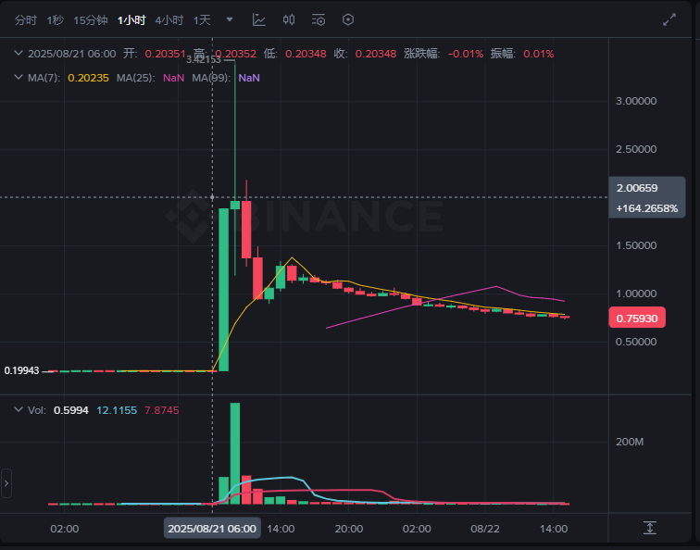Click the tallest green volume bar

tap(235, 454)
